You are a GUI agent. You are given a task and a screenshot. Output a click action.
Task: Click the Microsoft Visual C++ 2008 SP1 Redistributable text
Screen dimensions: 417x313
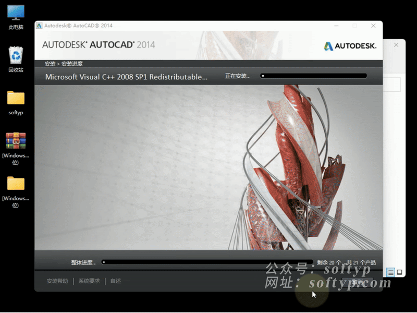click(x=126, y=77)
